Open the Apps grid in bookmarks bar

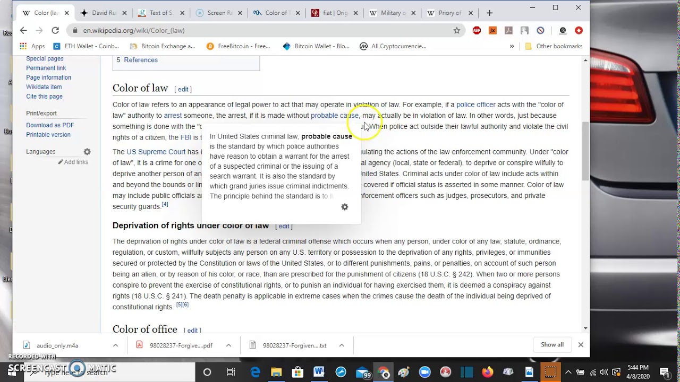32,46
